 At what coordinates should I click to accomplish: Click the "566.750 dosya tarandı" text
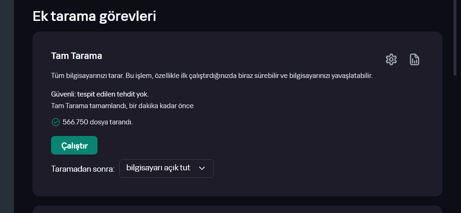[x=97, y=122]
